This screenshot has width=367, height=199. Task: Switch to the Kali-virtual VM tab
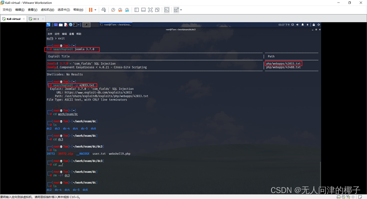click(x=13, y=19)
